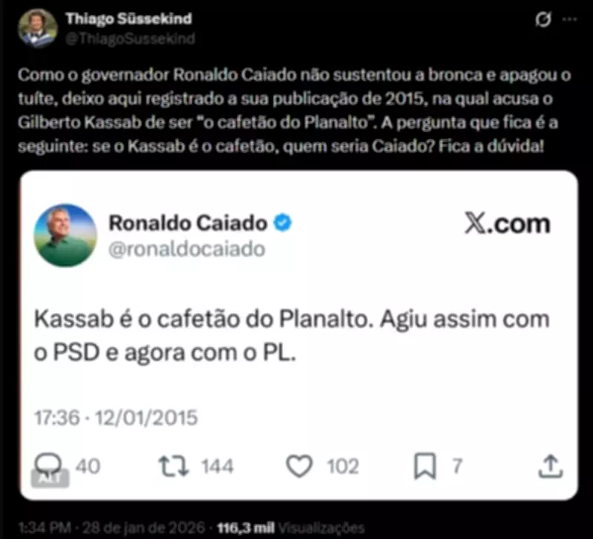Click the retweet arrows icon showing 144
The image size is (593, 539).
coord(173,466)
